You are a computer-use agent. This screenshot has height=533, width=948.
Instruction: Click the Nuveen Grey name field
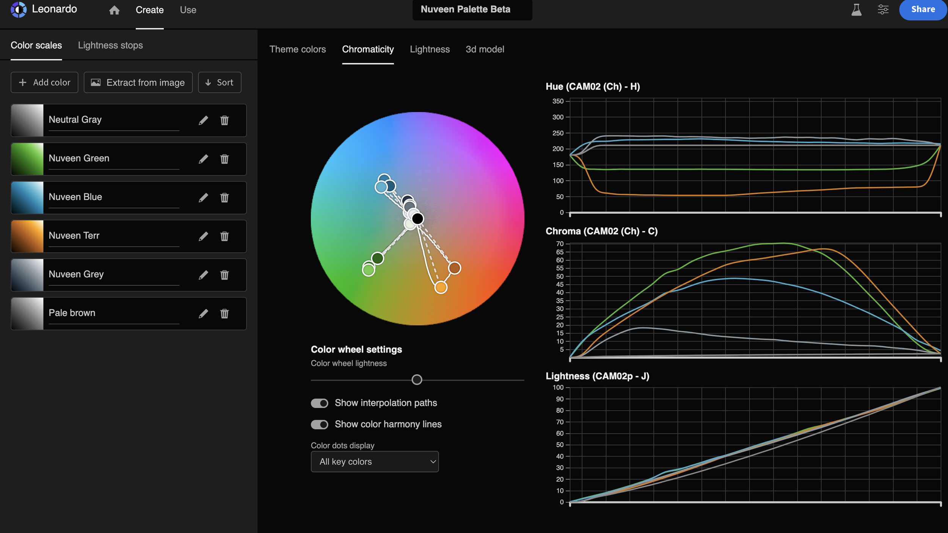pyautogui.click(x=114, y=275)
